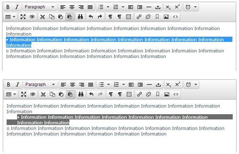Screen dimensions: 239x154
Task: Align text left in the top editor
Action: (x=63, y=7)
